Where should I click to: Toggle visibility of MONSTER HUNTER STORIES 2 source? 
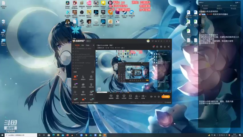tap(73, 57)
